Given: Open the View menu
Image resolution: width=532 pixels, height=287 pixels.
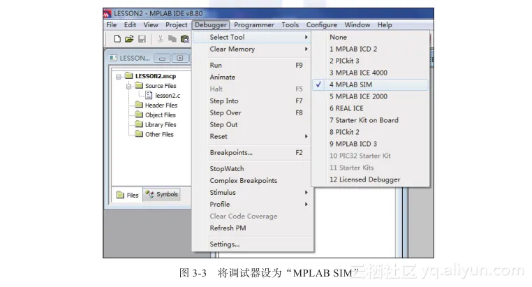Looking at the screenshot, I should [x=151, y=24].
